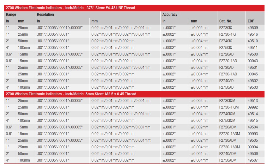Click inch resolution in F2730-1IQ row

53,34
